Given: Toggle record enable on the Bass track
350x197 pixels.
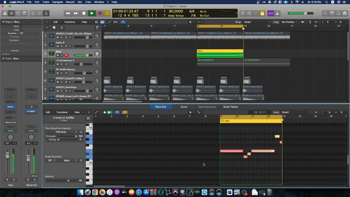Looking at the screenshot, I should 66,55.
